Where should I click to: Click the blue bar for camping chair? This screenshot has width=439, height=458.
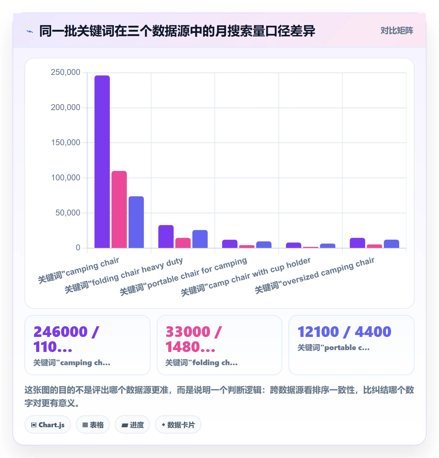tap(136, 222)
